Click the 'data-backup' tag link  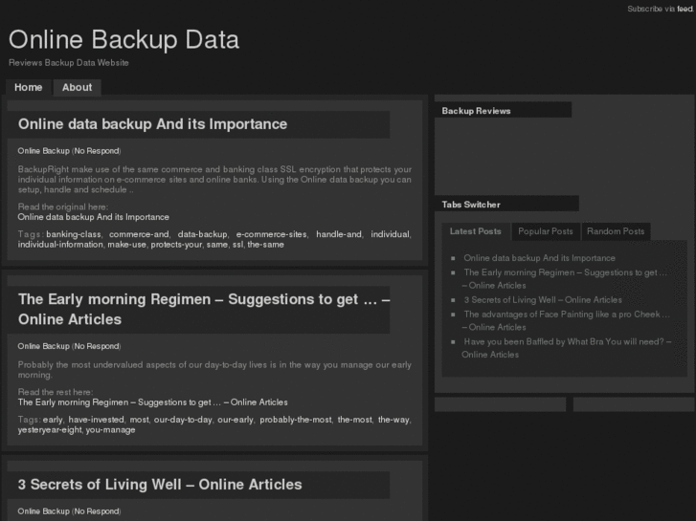[202, 234]
